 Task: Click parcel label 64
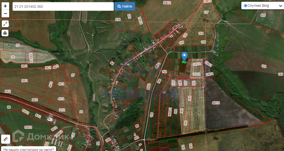(x=112, y=63)
